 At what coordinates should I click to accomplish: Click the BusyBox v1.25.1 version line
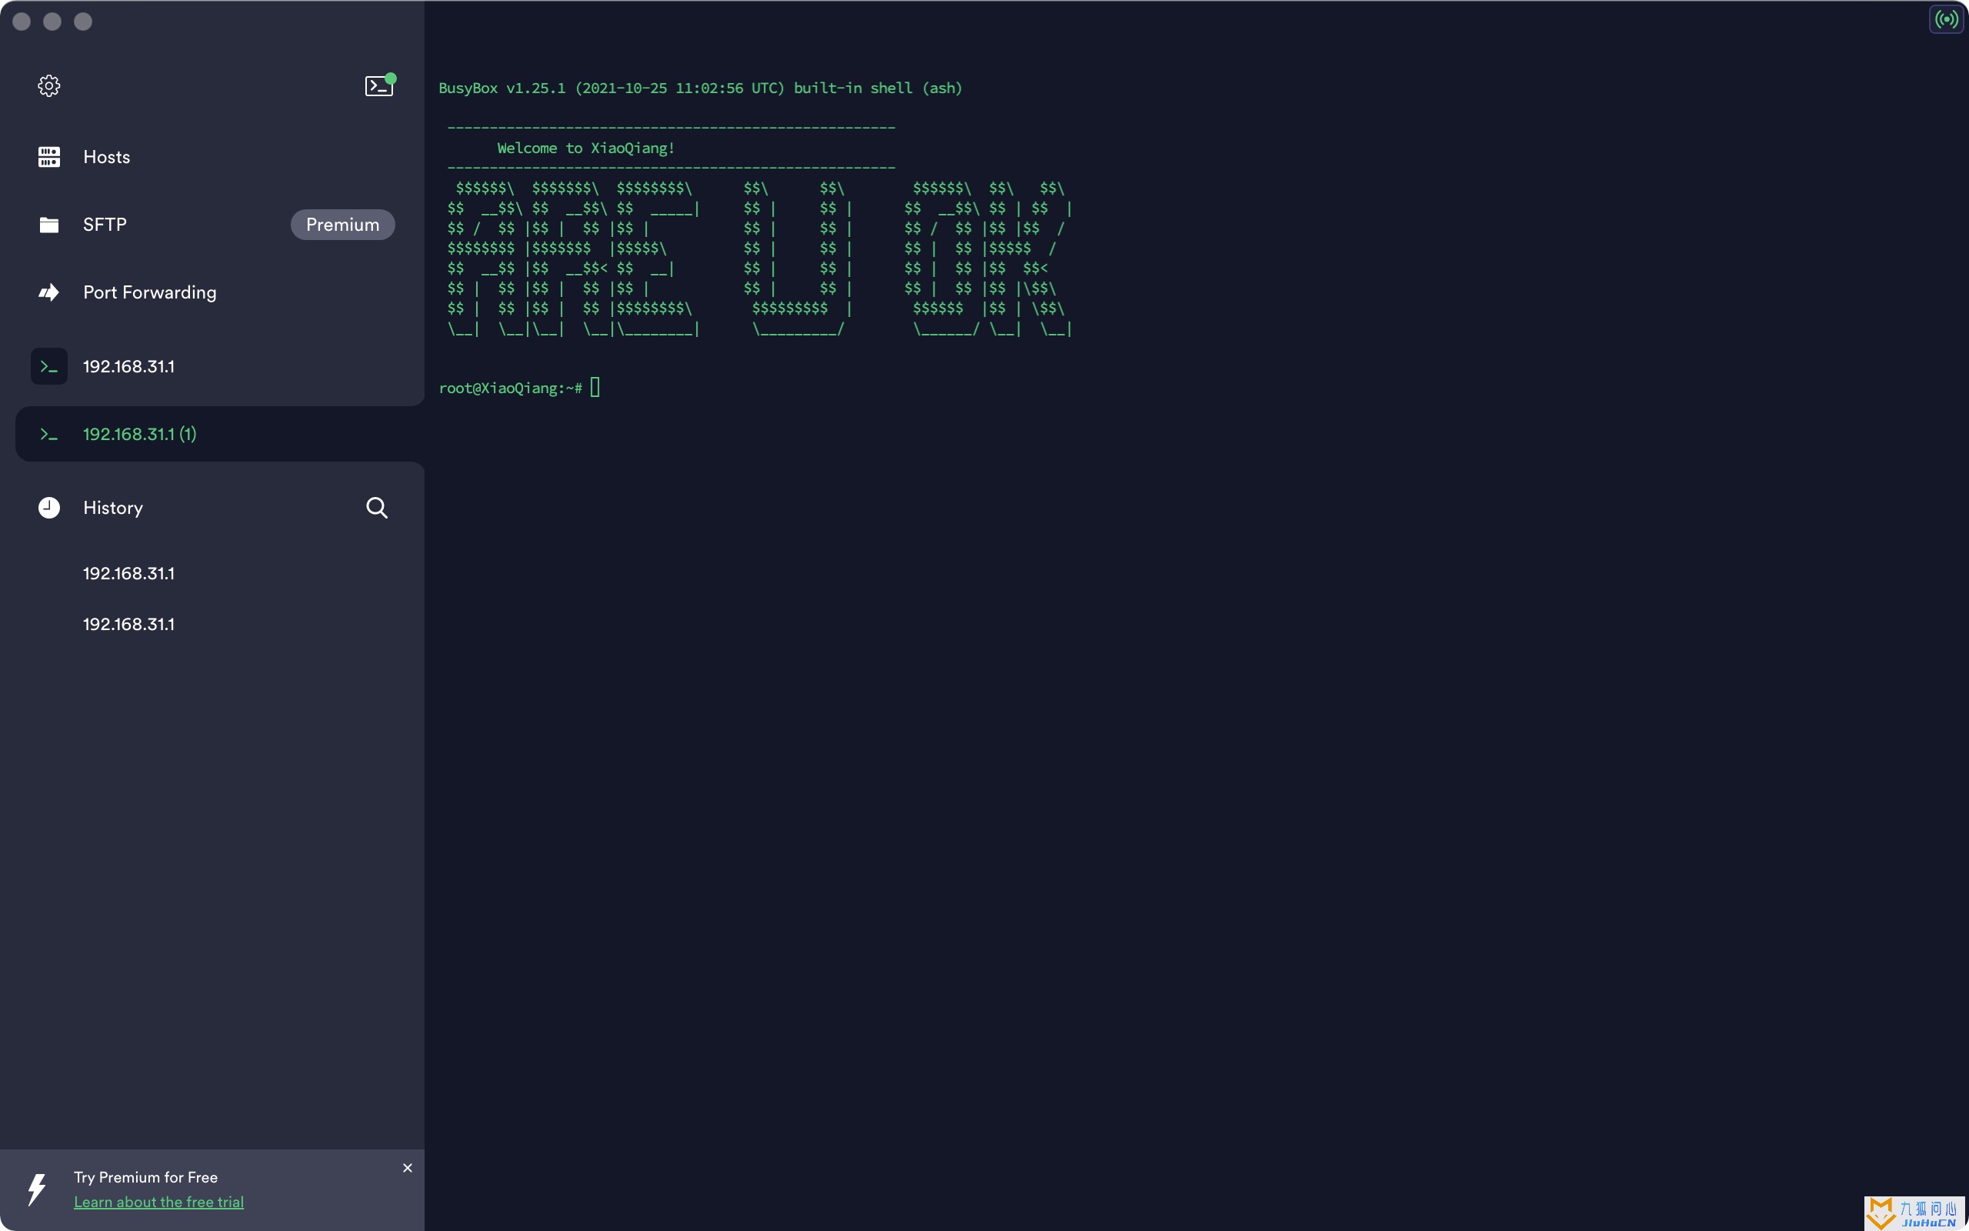pos(701,88)
